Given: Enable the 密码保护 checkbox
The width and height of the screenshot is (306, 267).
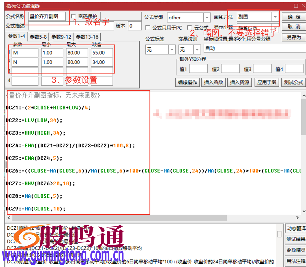Looking at the screenshot, I should click(74, 17).
